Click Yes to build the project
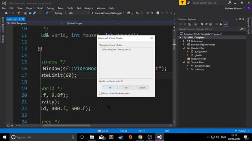 tap(110, 88)
